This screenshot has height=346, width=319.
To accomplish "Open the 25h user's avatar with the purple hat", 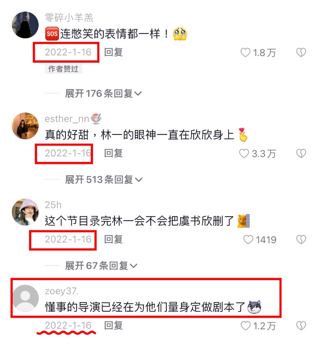I will [x=25, y=212].
